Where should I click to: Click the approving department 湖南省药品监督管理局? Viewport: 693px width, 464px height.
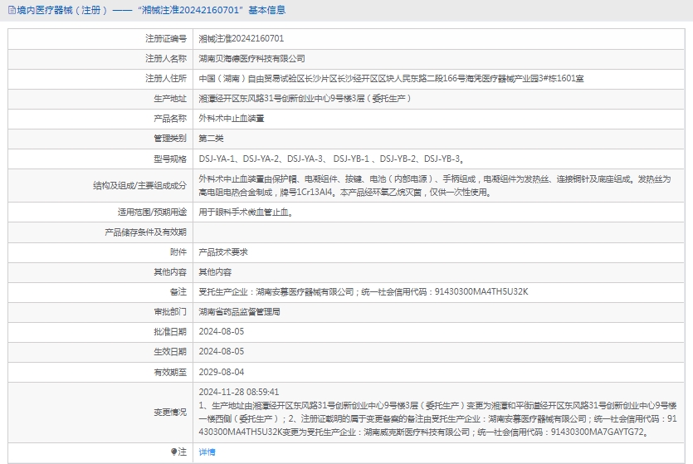pyautogui.click(x=240, y=311)
